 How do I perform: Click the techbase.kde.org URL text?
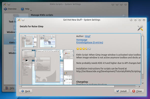(108, 71)
